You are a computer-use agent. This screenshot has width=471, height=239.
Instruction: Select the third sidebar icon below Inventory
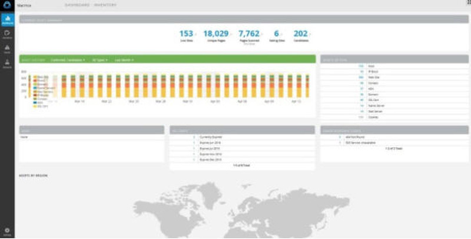(7, 48)
